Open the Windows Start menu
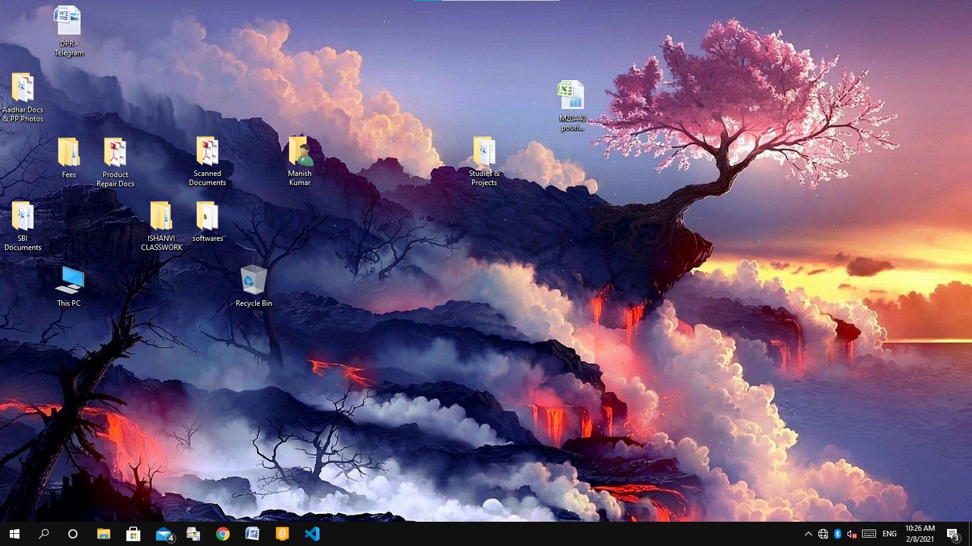972x546 pixels. (15, 534)
